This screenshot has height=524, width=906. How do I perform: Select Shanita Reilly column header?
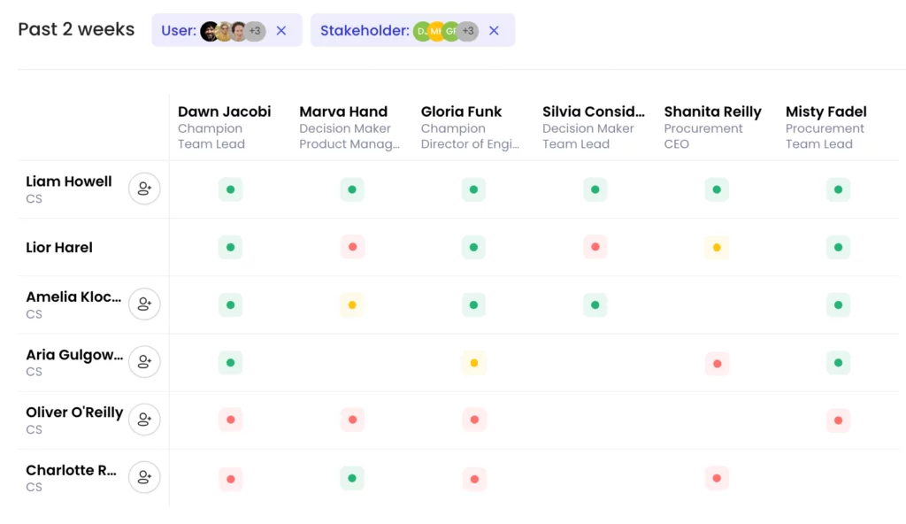pyautogui.click(x=712, y=112)
